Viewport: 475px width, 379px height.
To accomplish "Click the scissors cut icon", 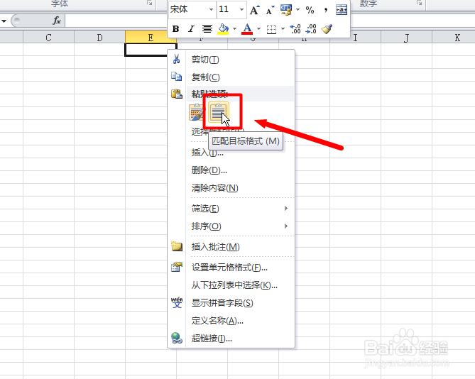I will (x=177, y=59).
